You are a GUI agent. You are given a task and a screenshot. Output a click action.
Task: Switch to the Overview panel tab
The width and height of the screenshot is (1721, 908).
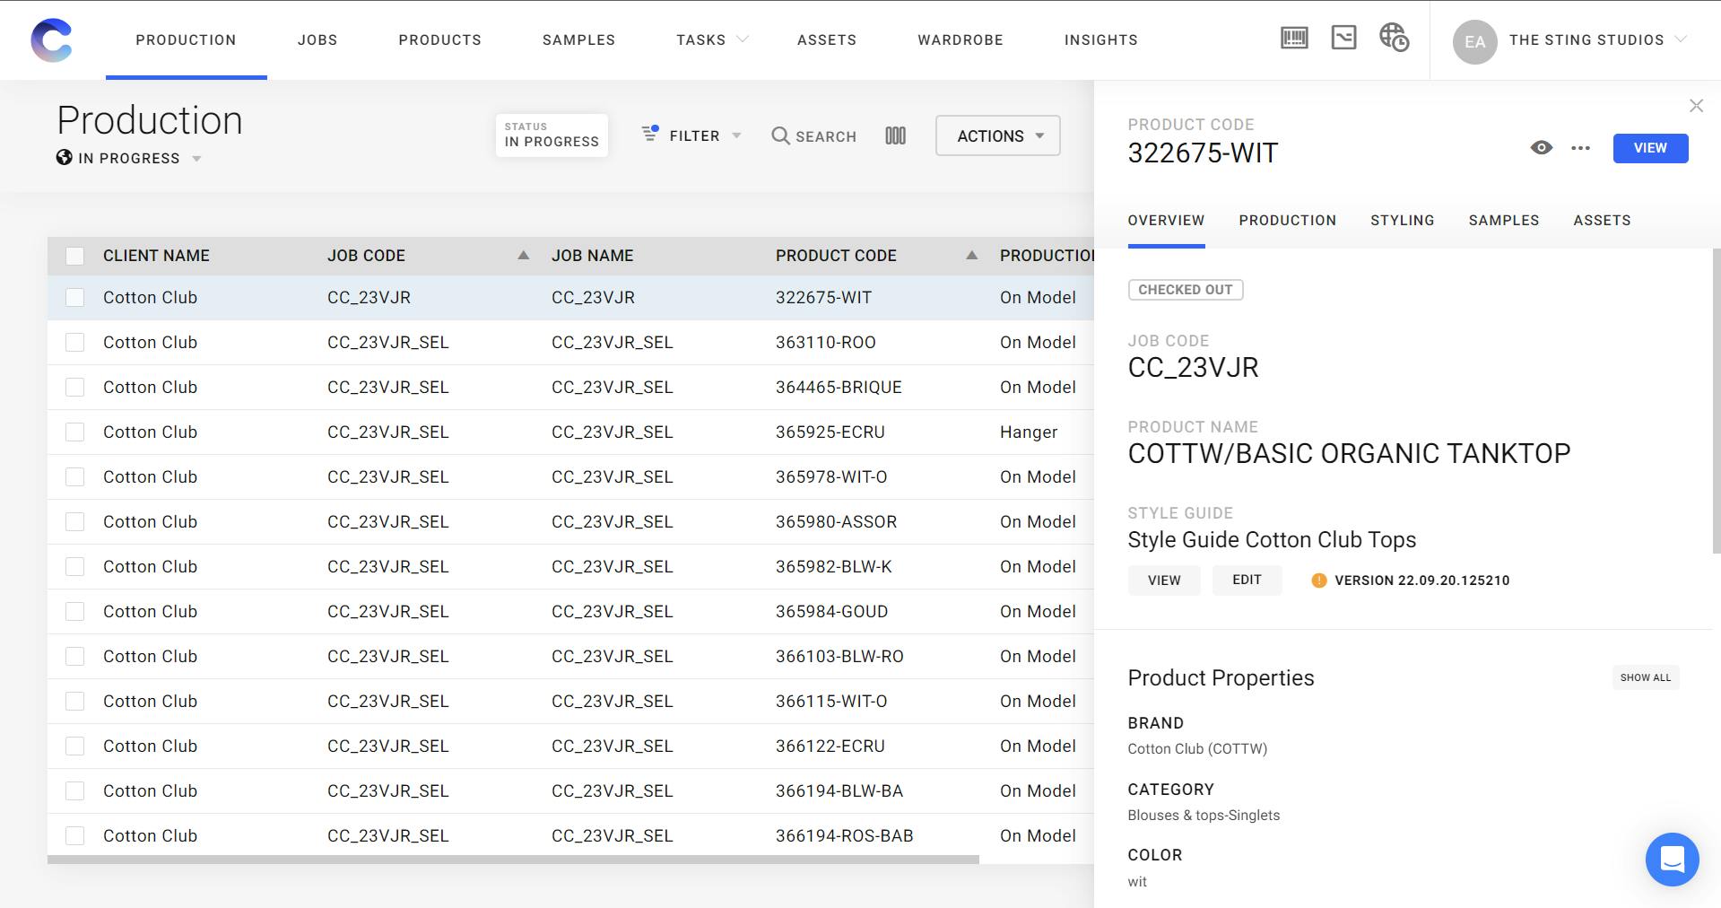(1166, 221)
